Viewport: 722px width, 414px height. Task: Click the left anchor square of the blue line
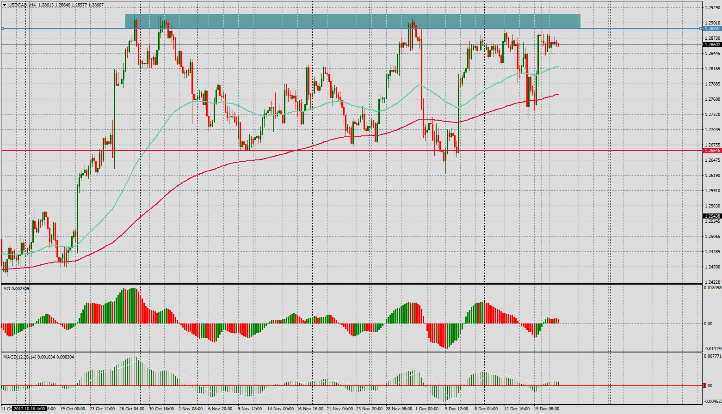tap(2, 29)
